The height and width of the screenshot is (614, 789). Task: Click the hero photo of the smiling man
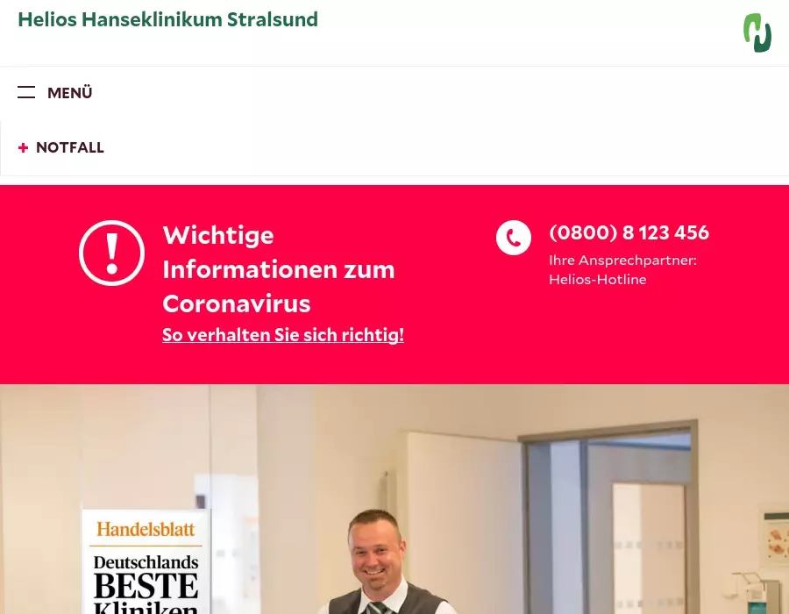(394, 499)
